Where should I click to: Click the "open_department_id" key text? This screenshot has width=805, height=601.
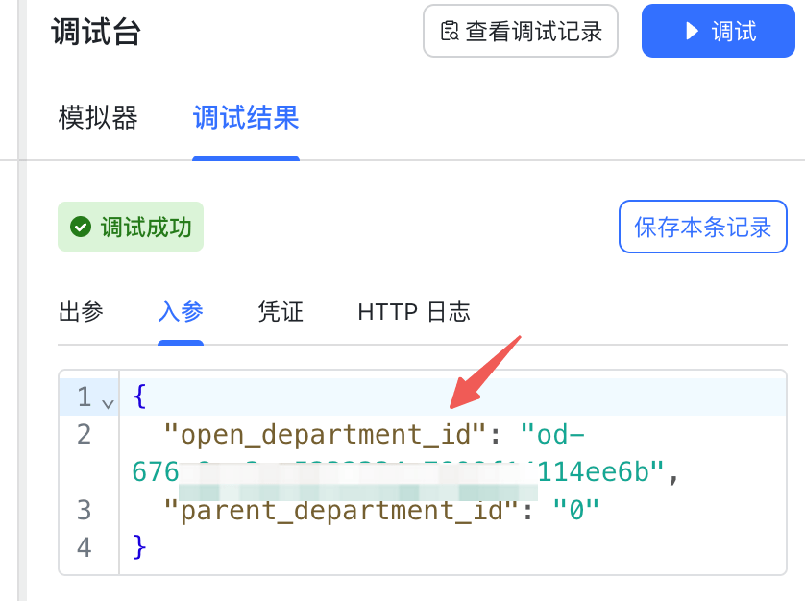click(x=325, y=434)
